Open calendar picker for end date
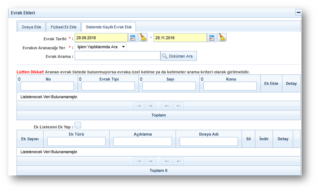Image resolution: width=318 pixels, height=192 pixels. tap(212, 38)
